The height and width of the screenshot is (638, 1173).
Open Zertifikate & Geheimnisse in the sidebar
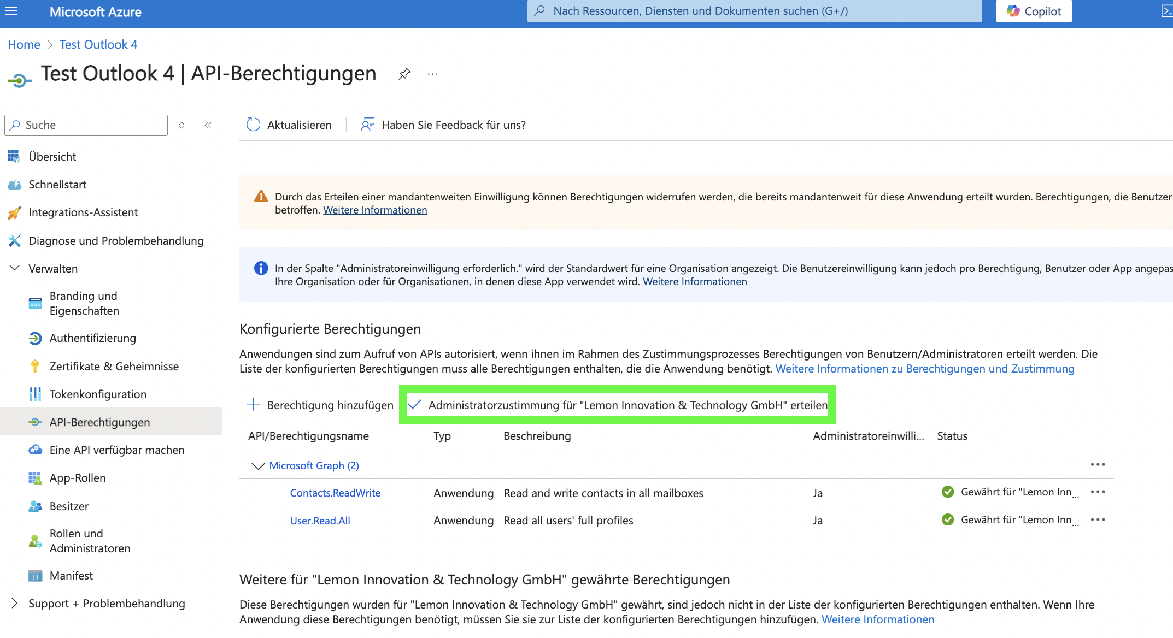click(114, 367)
